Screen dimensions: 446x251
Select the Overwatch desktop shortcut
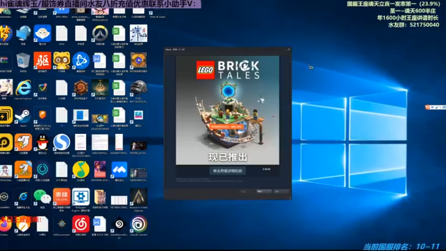100,33
